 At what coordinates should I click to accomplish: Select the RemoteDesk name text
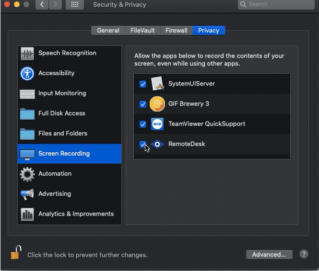click(187, 144)
